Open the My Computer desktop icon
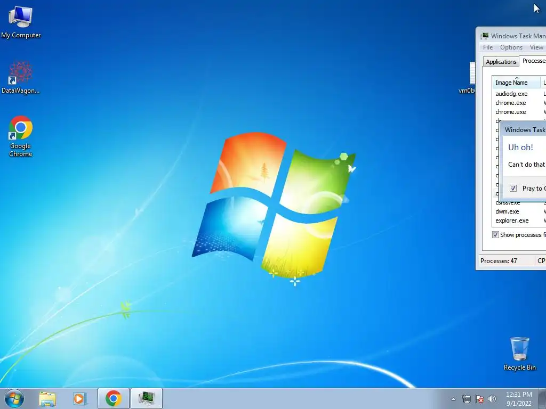 coord(21,22)
